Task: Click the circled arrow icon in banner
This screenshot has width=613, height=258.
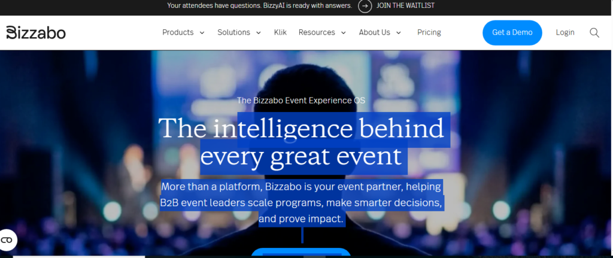Action: tap(365, 6)
